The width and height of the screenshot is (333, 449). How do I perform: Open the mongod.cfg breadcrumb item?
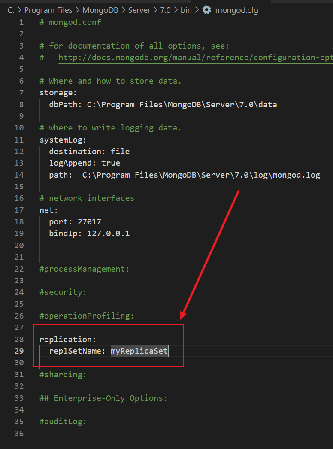[236, 10]
